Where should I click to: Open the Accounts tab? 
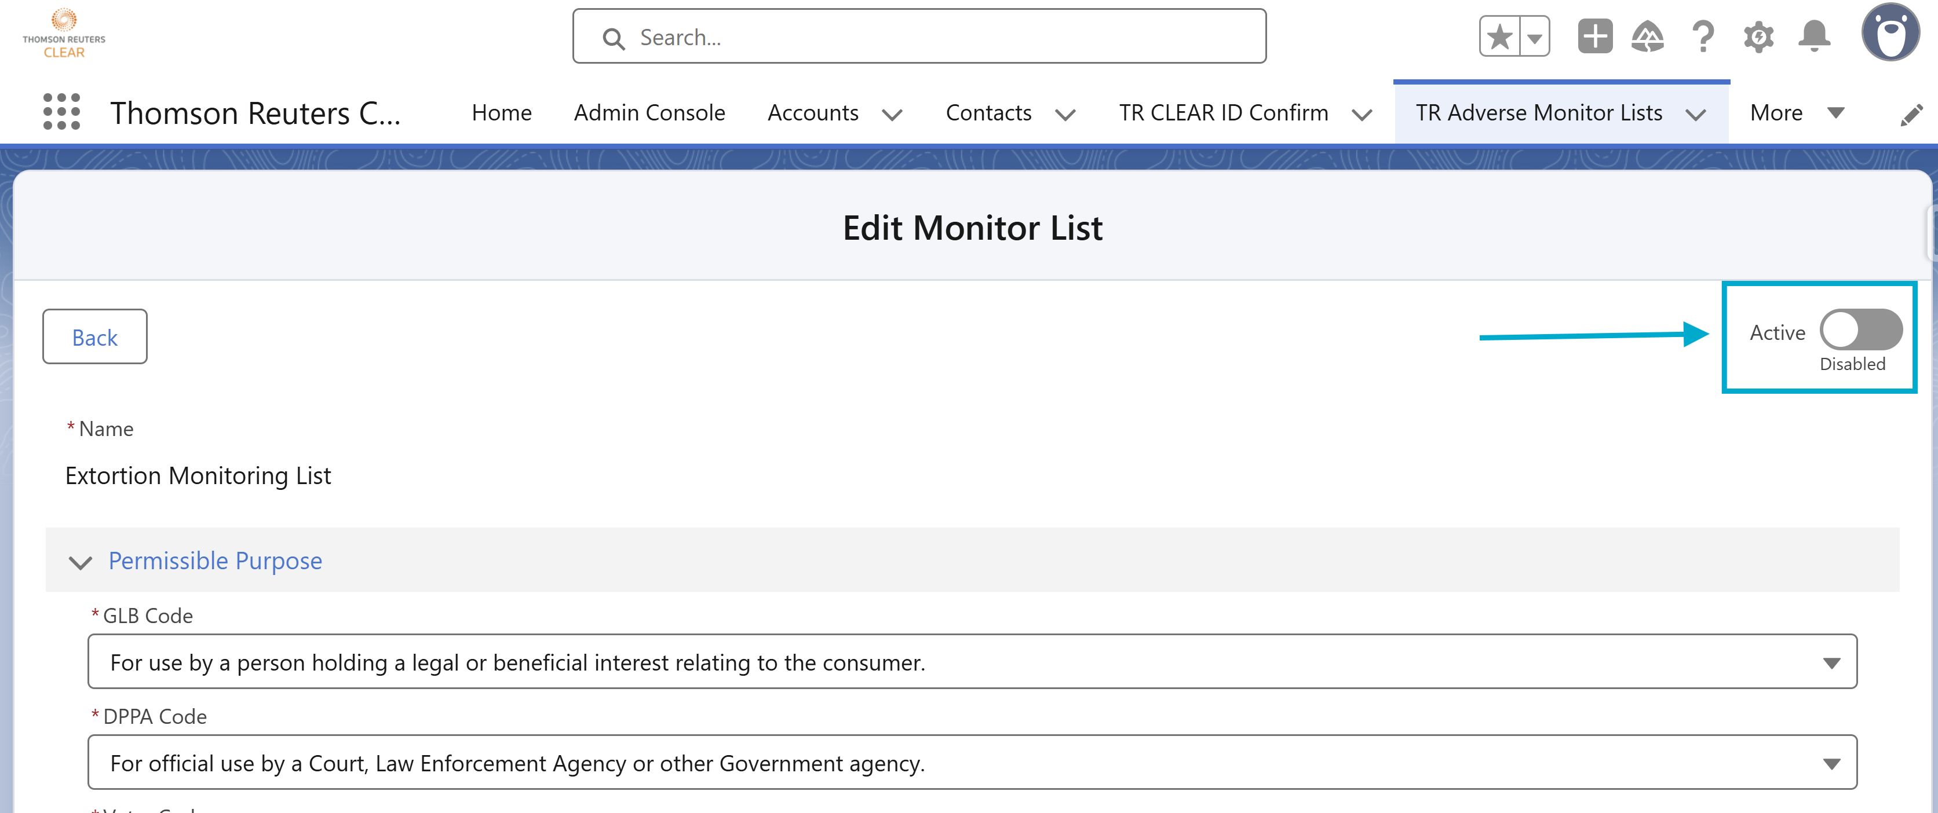click(x=812, y=113)
